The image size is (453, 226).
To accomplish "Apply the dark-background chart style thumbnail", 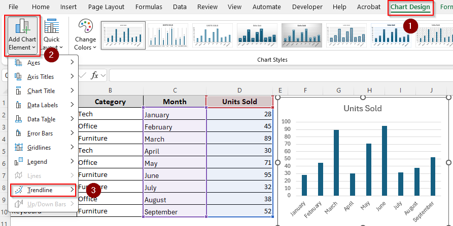I will click(x=302, y=35).
